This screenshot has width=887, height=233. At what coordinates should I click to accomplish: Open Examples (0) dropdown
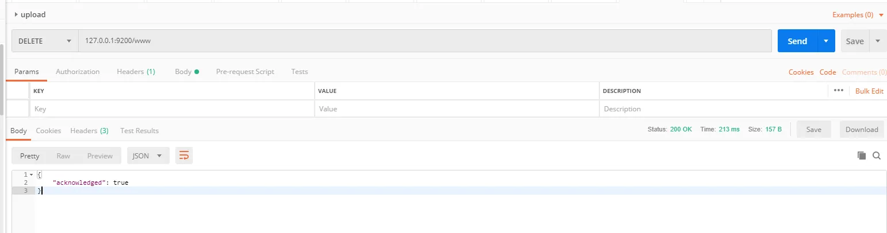[x=856, y=14]
